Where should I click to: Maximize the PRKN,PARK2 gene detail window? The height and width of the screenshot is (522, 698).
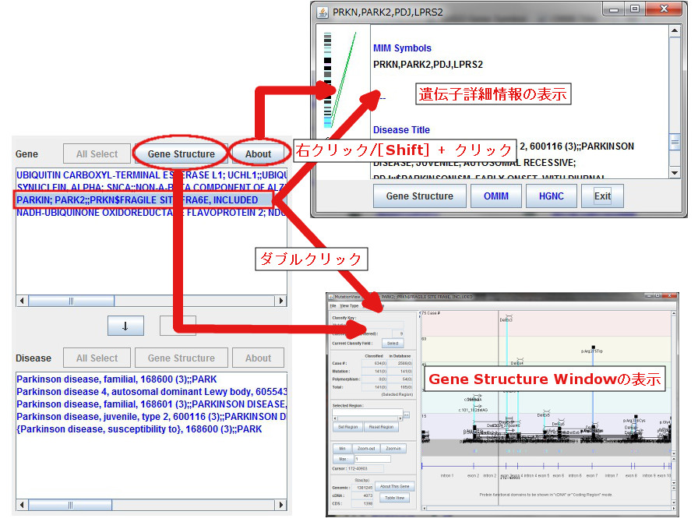635,10
